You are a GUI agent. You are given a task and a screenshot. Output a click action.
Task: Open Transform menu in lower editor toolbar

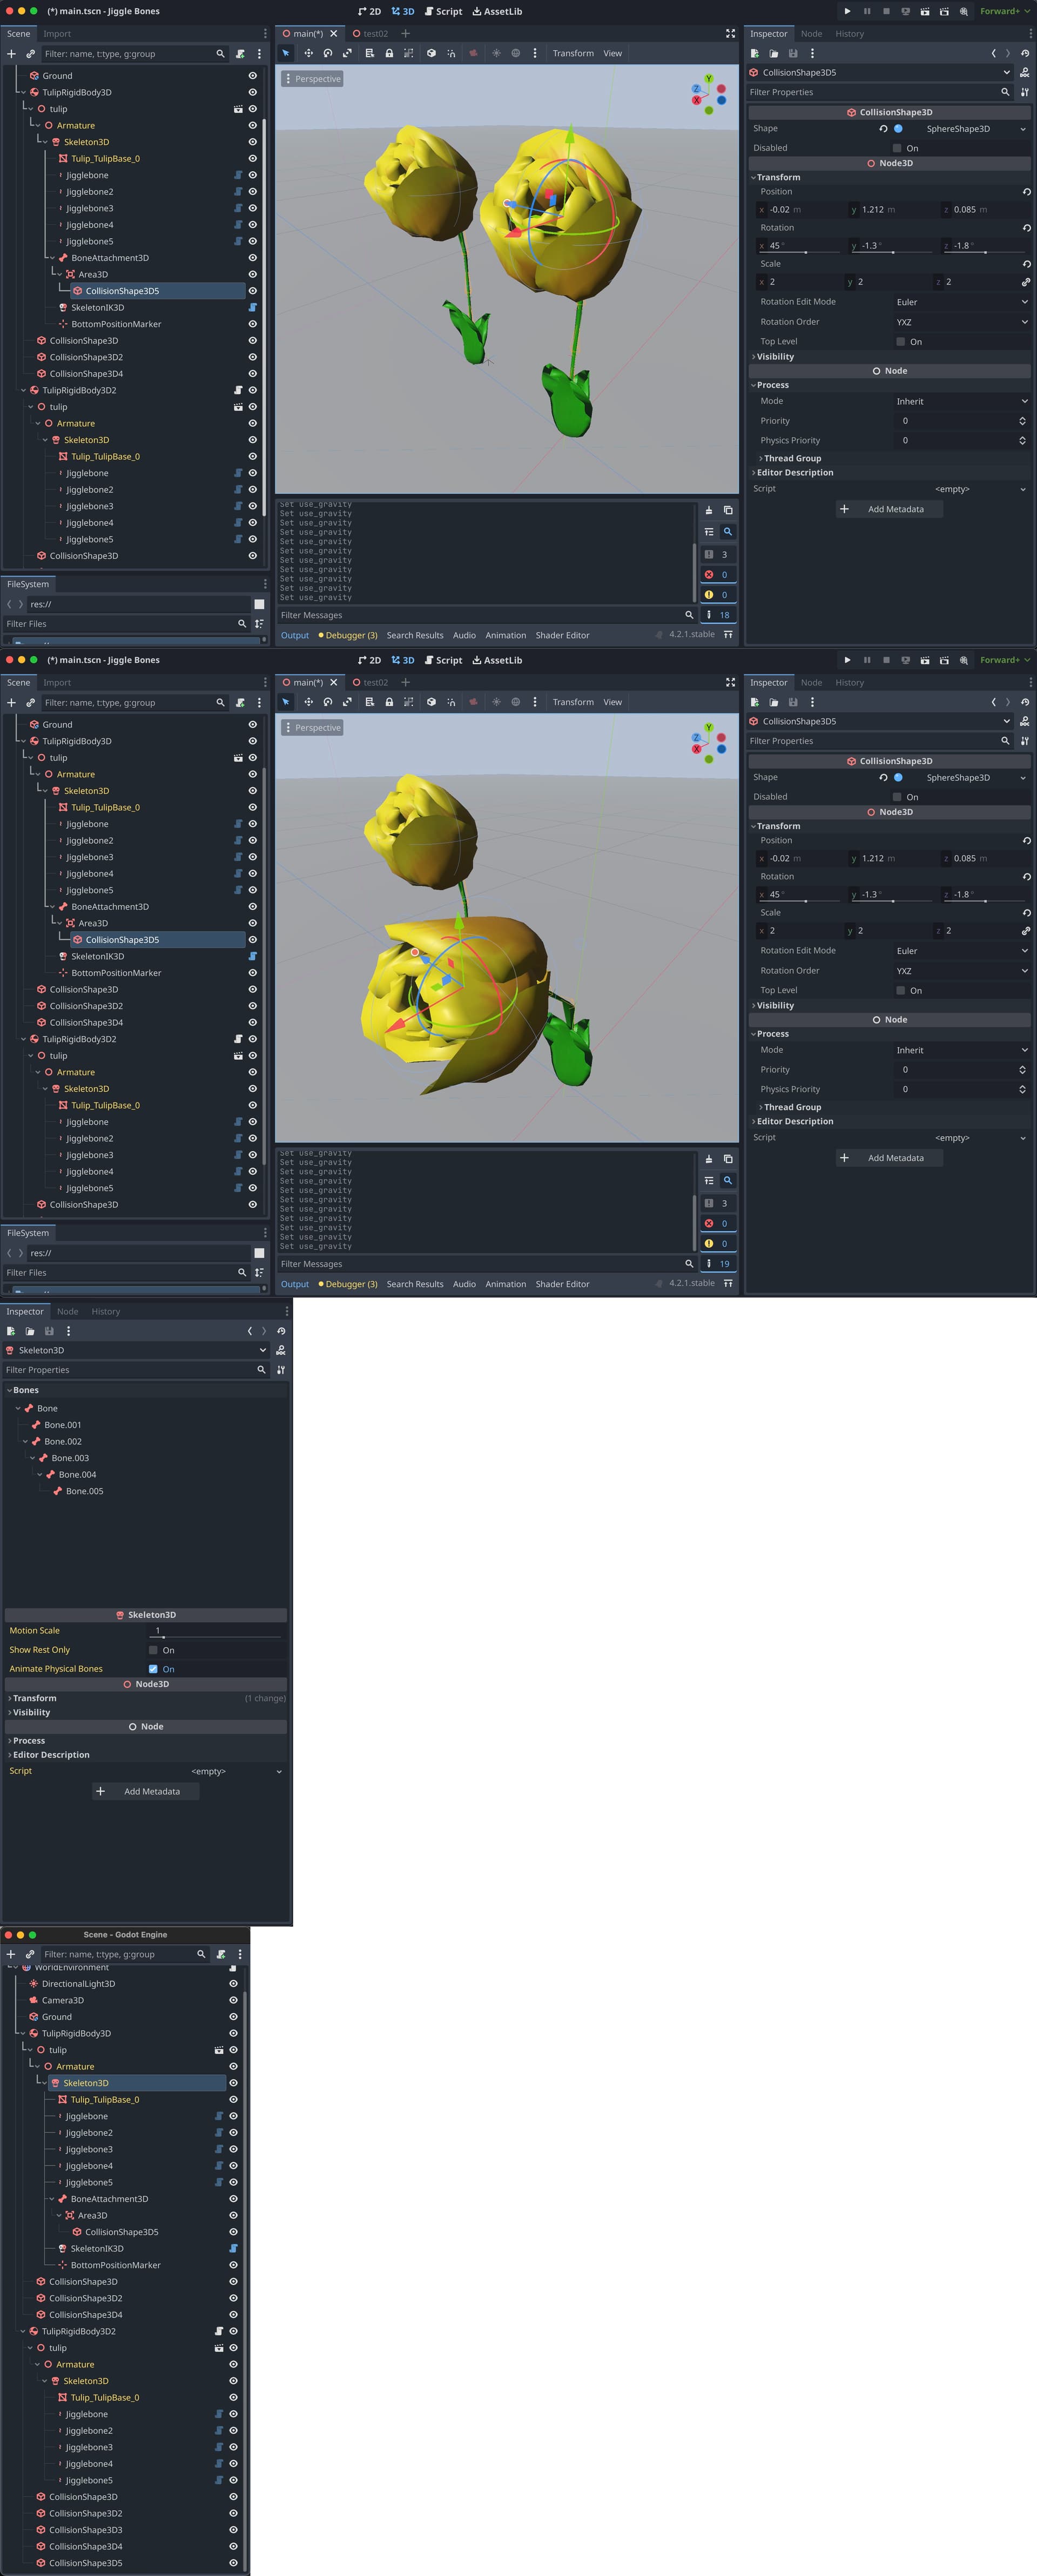(573, 702)
